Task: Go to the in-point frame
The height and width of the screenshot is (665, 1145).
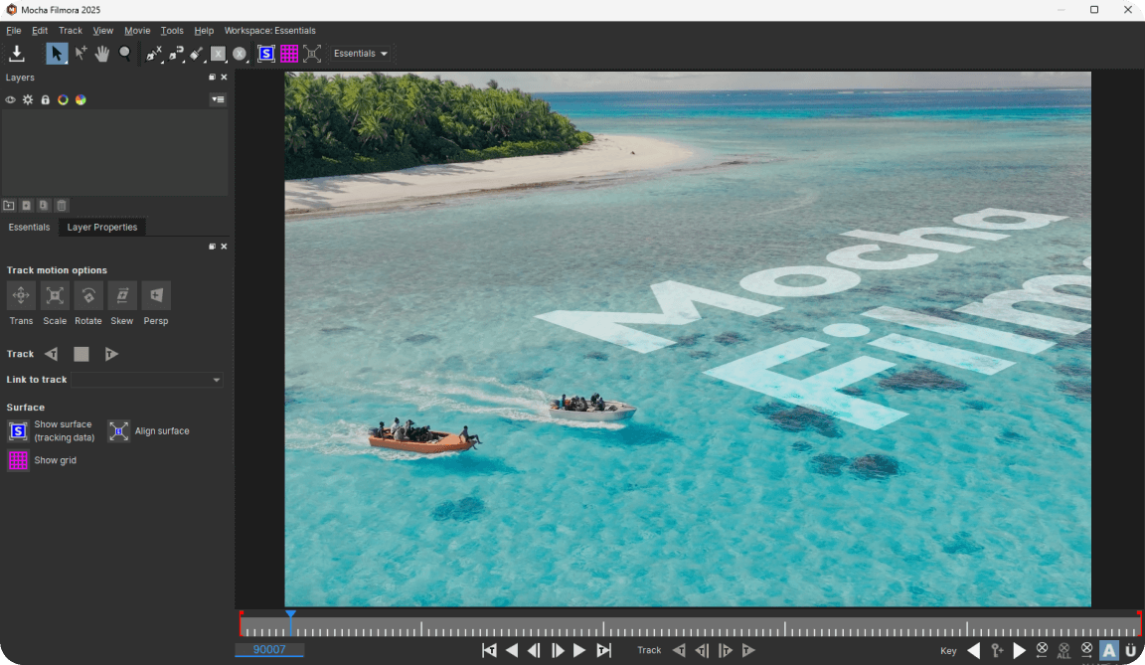Action: pyautogui.click(x=489, y=650)
